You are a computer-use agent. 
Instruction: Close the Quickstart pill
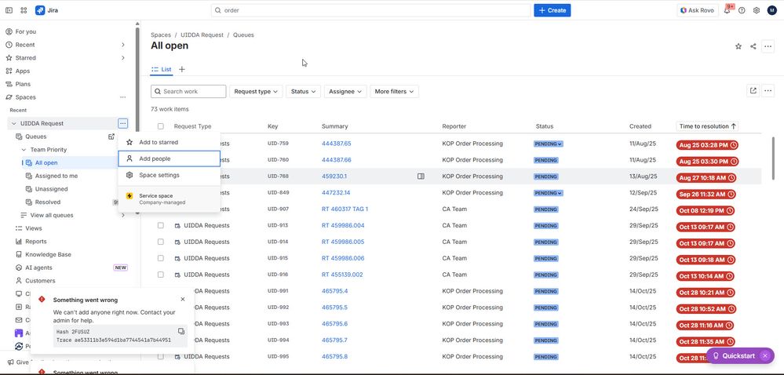pos(764,355)
